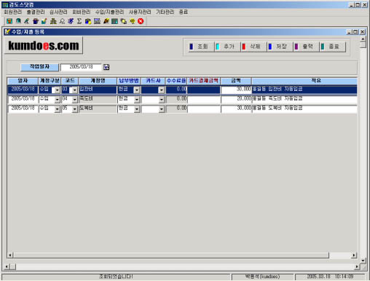Expand 납부방법 dropdown in the first row
Screen dimensions: 370x281
tap(137, 90)
